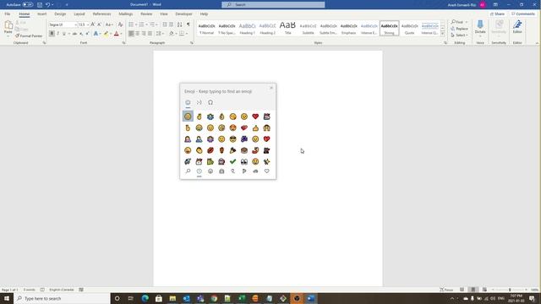
Task: Insert the eyes emoji
Action: [244, 161]
